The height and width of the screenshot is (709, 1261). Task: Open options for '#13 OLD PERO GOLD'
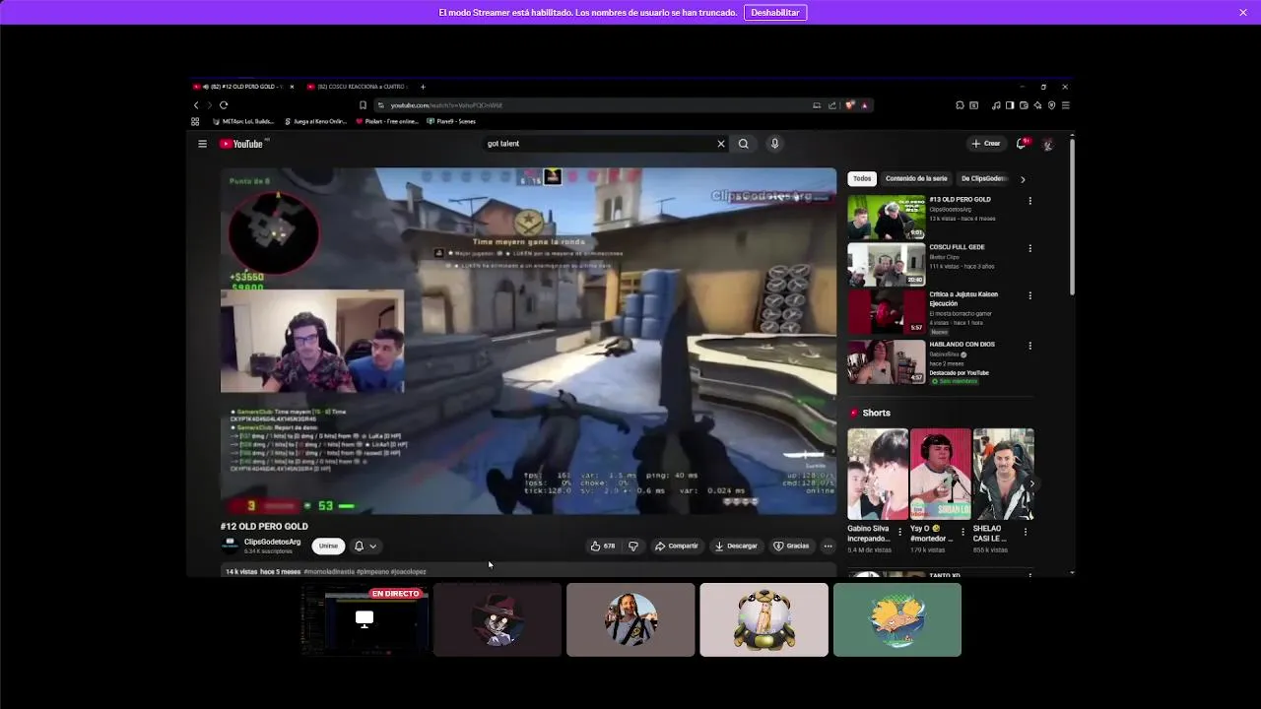(1030, 201)
